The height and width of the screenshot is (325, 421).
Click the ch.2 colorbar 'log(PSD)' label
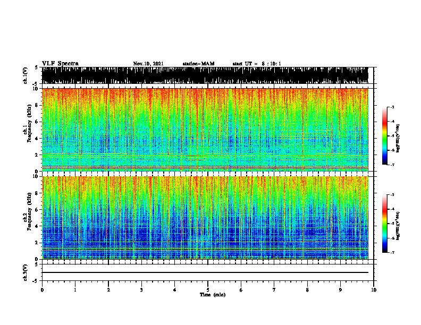tap(398, 225)
